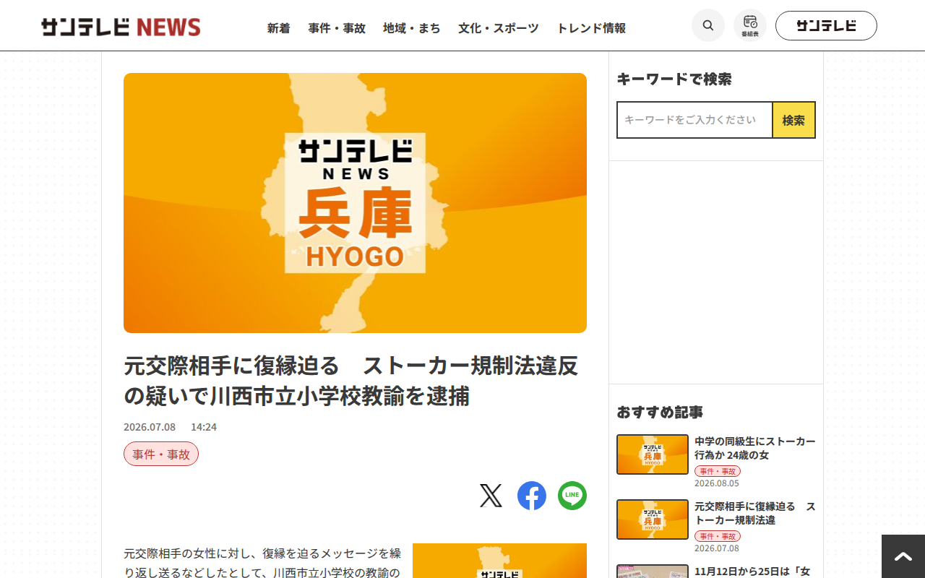Click the yellow 検索 button
925x578 pixels.
[793, 120]
